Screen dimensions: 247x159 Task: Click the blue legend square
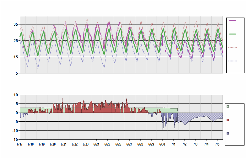pyautogui.click(x=228, y=133)
